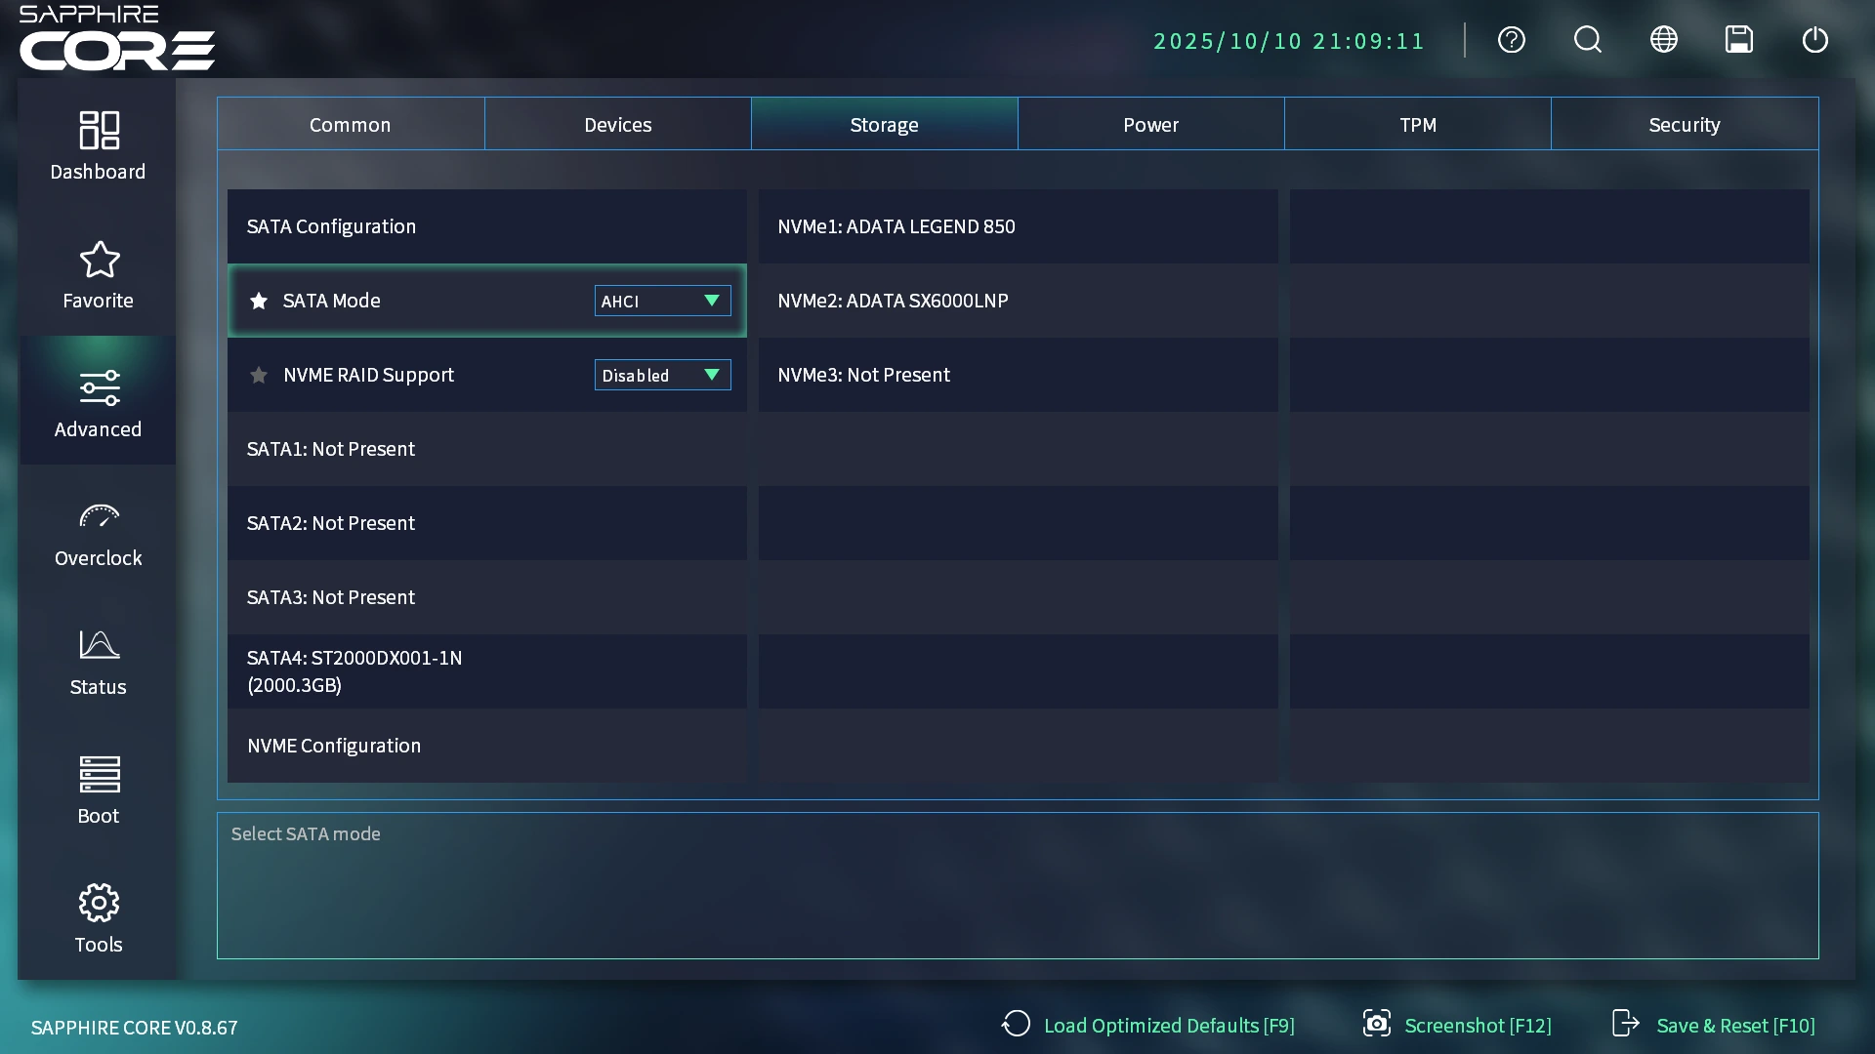Image resolution: width=1875 pixels, height=1054 pixels.
Task: Open the Dashboard sidebar section
Action: coord(98,144)
